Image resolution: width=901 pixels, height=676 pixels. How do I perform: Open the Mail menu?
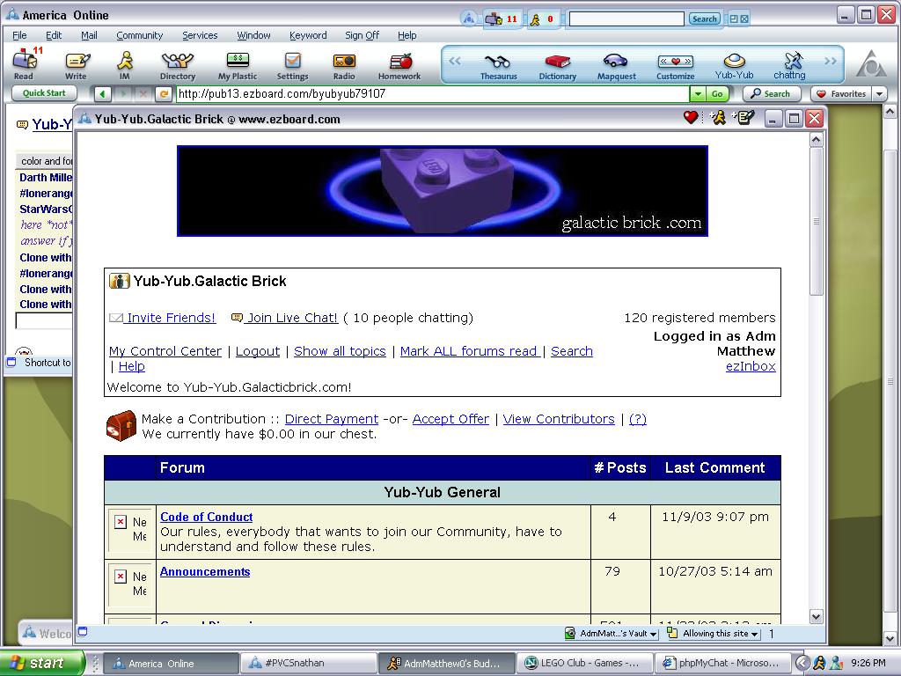89,35
